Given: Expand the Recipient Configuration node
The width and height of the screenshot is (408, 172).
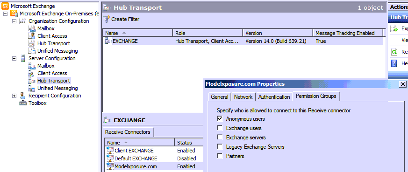Looking at the screenshot, I should (14, 96).
